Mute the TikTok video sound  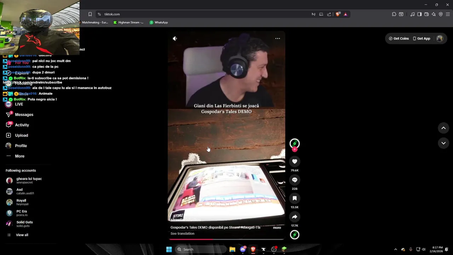coord(175,38)
